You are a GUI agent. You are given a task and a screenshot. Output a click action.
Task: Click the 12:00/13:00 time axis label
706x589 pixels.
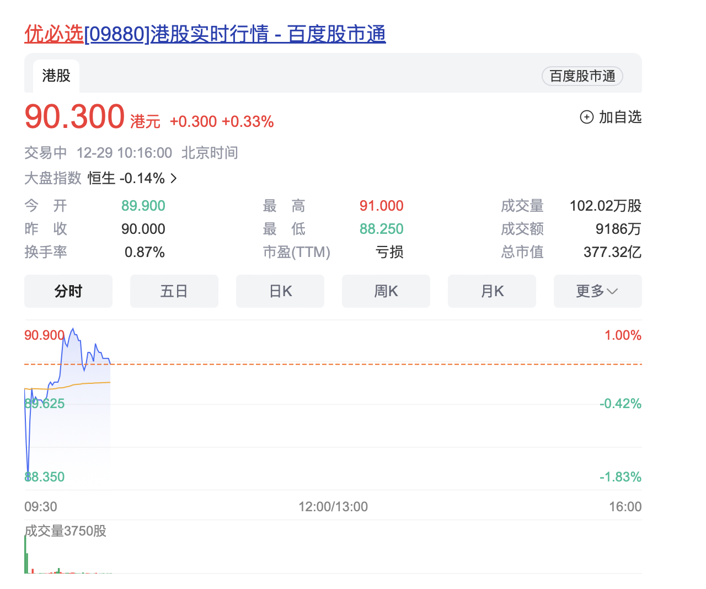point(333,506)
